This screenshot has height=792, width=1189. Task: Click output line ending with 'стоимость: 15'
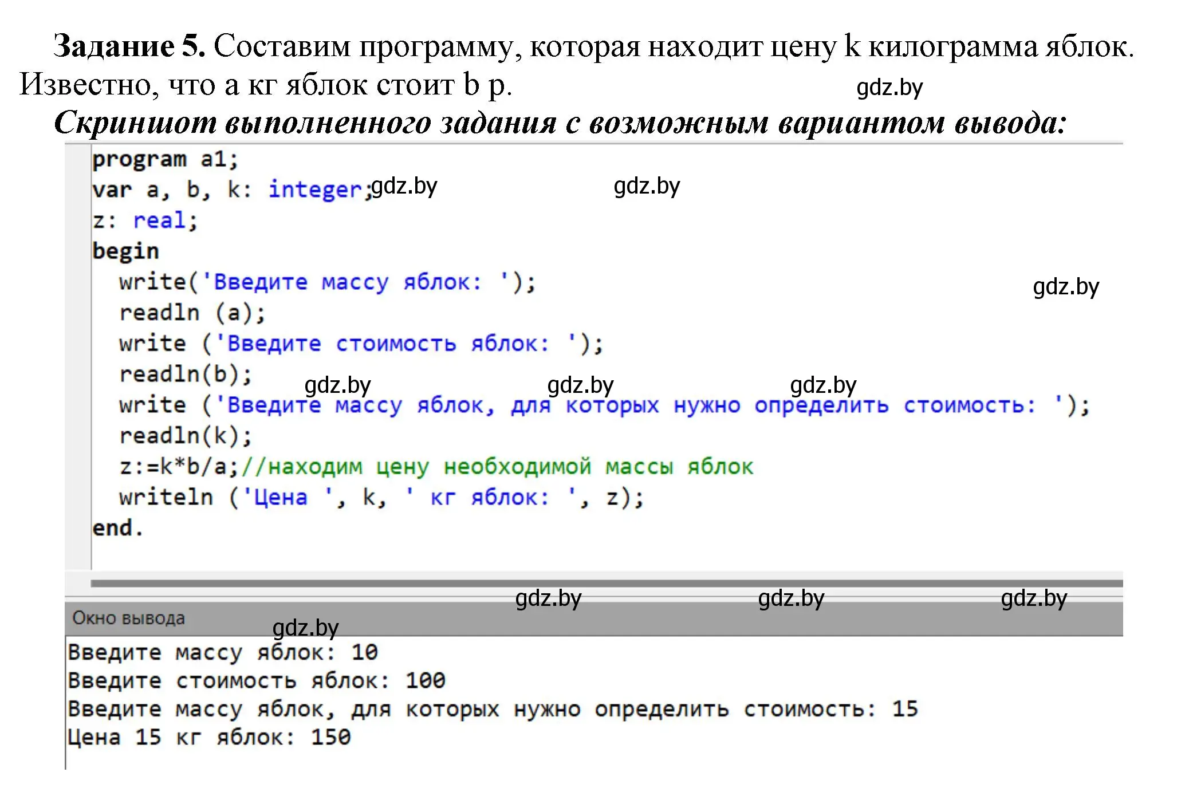pos(493,710)
